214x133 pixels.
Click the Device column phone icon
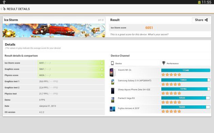[112, 63]
